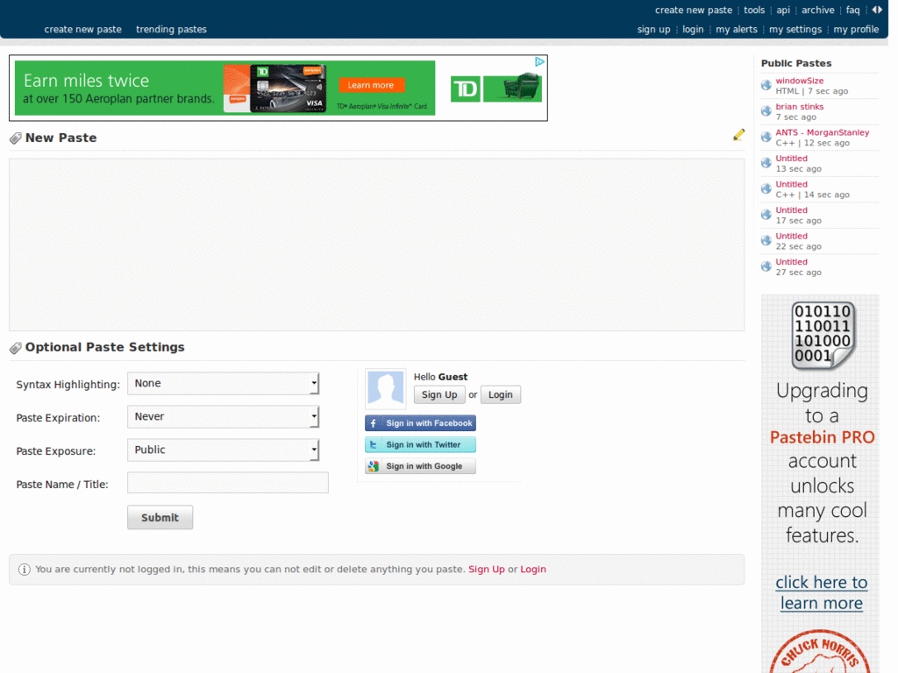Click the paperclip icon beside New Paste heading
This screenshot has height=673, width=898.
[x=15, y=138]
